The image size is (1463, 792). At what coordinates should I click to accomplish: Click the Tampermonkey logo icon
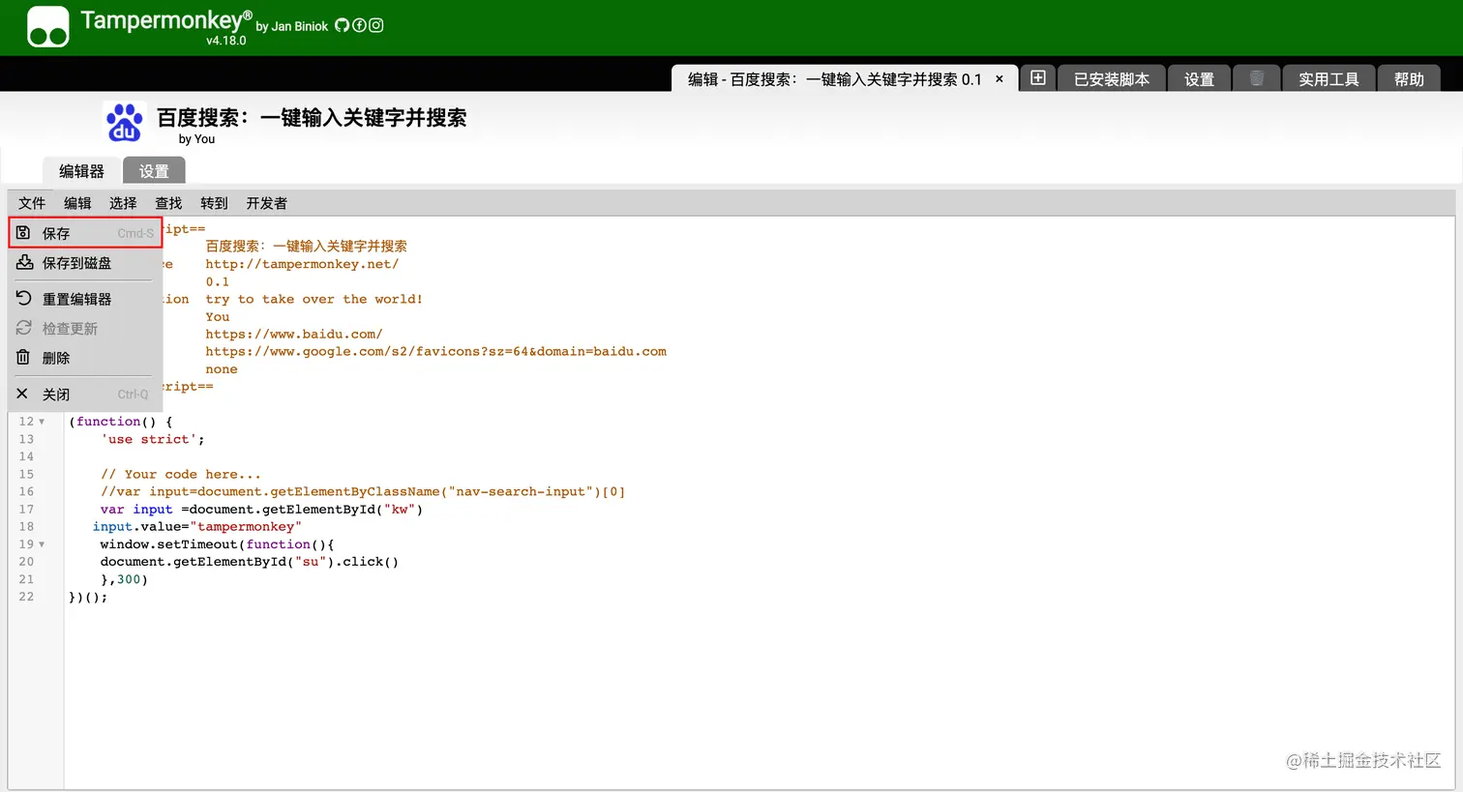pyautogui.click(x=48, y=27)
